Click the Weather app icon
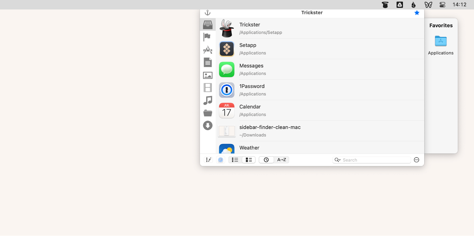 click(x=227, y=149)
